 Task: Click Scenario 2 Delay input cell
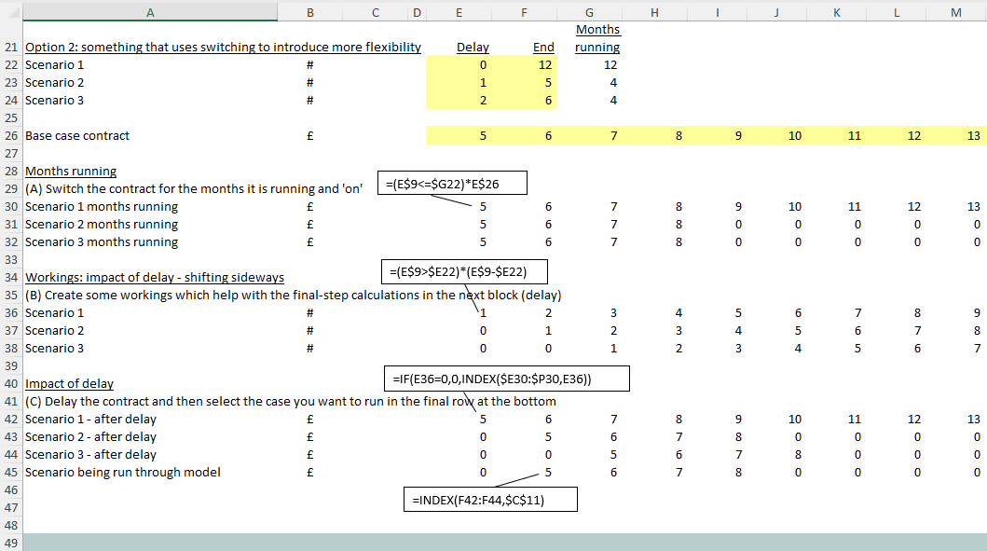click(x=459, y=83)
